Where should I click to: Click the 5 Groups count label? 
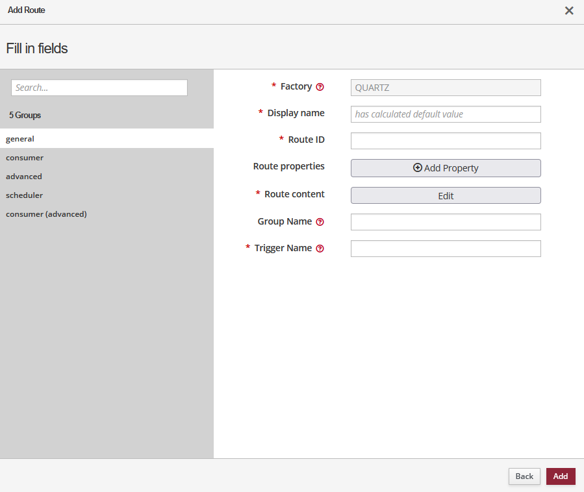(x=25, y=116)
